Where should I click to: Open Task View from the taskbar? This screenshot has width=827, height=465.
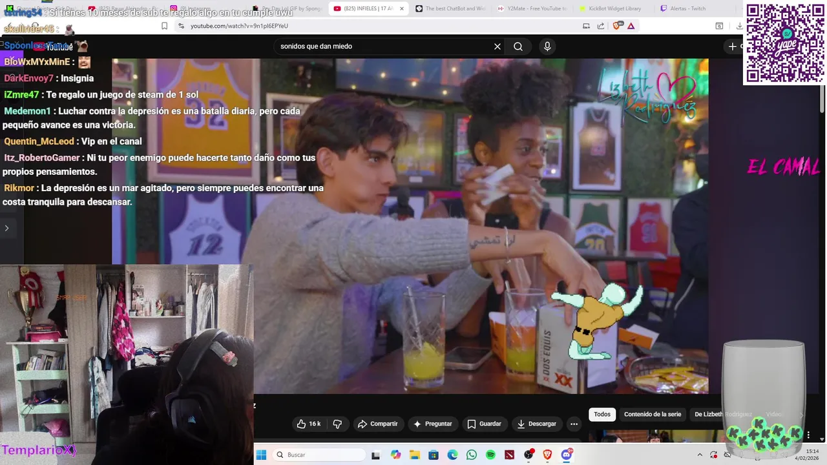coord(376,455)
